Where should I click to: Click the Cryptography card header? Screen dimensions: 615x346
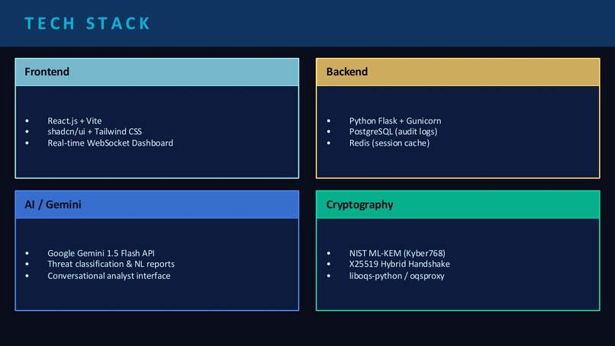458,204
